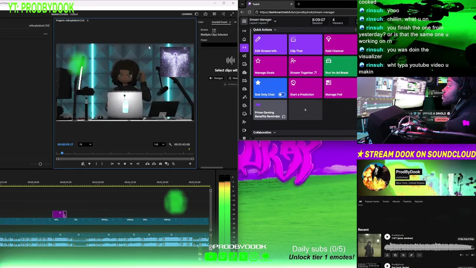This screenshot has height=268, width=476.
Task: Open a new browser tab
Action: (x=299, y=4)
